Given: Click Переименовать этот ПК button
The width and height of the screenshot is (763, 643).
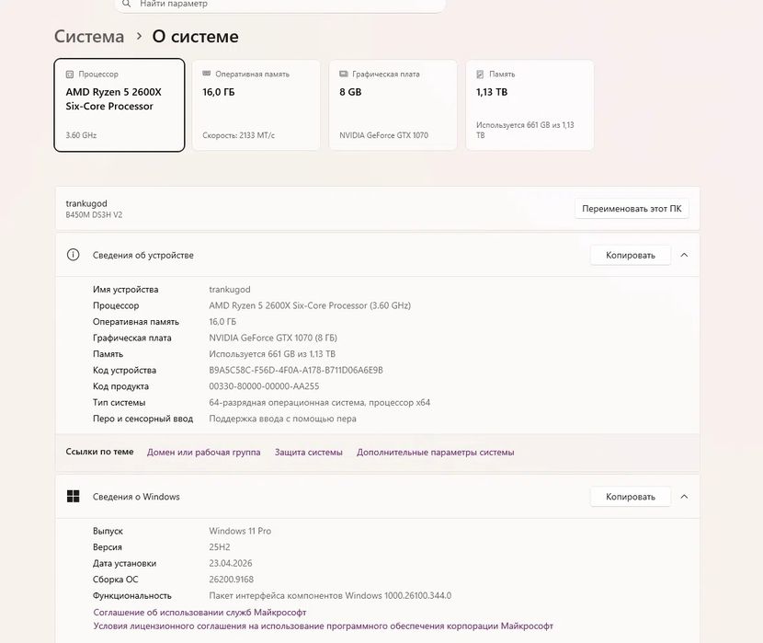Looking at the screenshot, I should click(632, 208).
